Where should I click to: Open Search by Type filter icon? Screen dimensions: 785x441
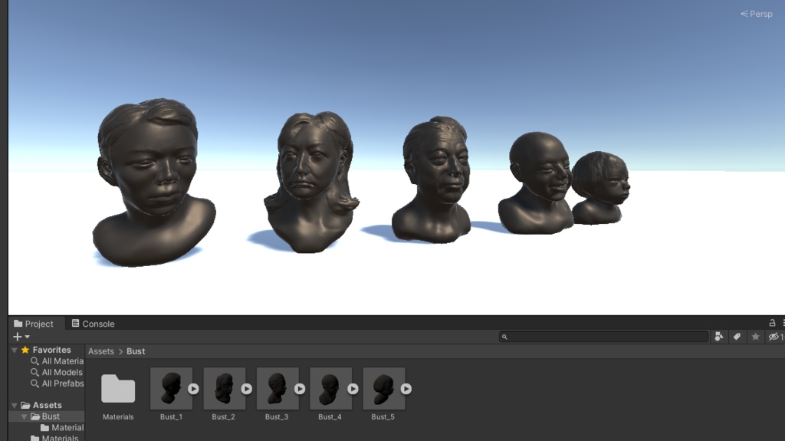click(719, 337)
